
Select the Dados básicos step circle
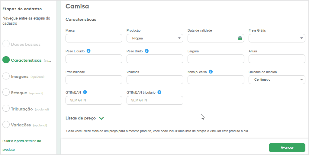(x=6, y=44)
